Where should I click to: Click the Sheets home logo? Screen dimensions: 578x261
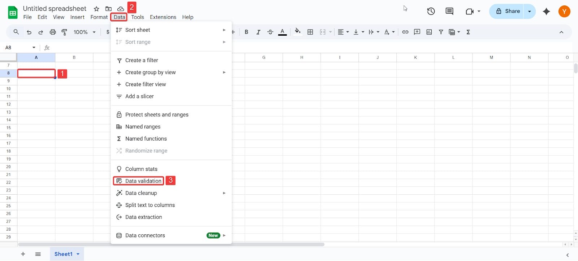tap(13, 13)
